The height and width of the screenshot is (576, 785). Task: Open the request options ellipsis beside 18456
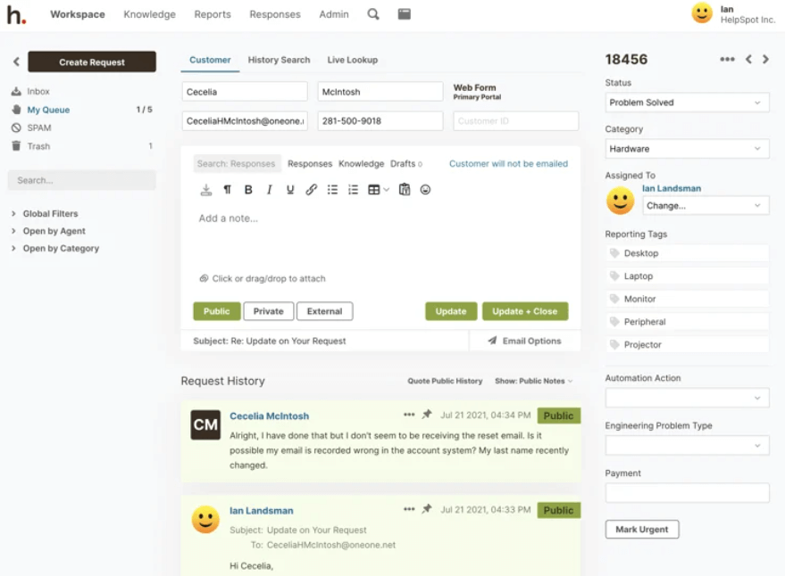[x=727, y=59]
